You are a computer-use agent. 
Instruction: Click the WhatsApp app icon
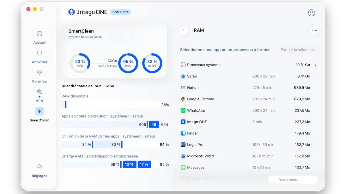(183, 110)
